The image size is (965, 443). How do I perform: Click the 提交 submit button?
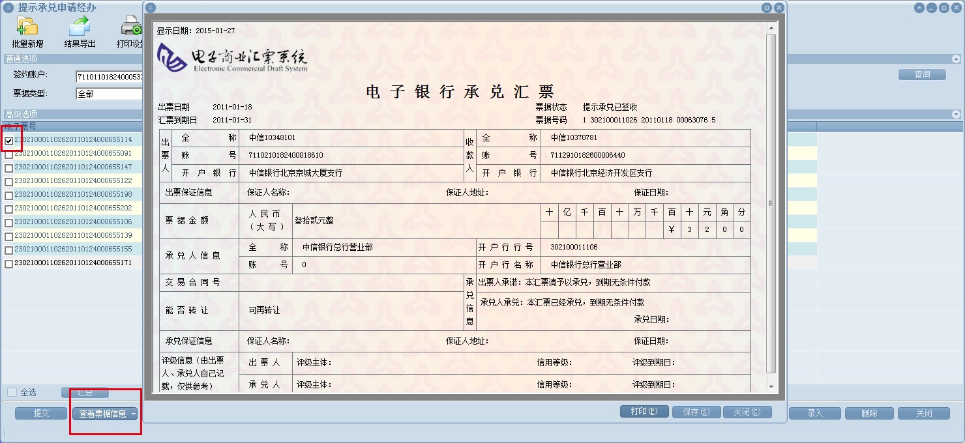pos(41,413)
